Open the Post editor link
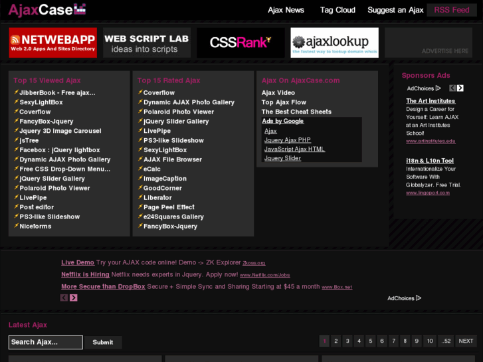 tap(37, 207)
